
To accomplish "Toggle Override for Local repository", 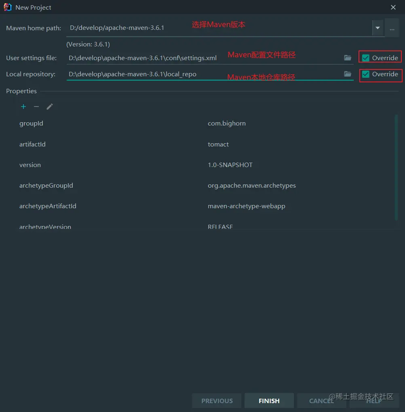I will [x=366, y=74].
